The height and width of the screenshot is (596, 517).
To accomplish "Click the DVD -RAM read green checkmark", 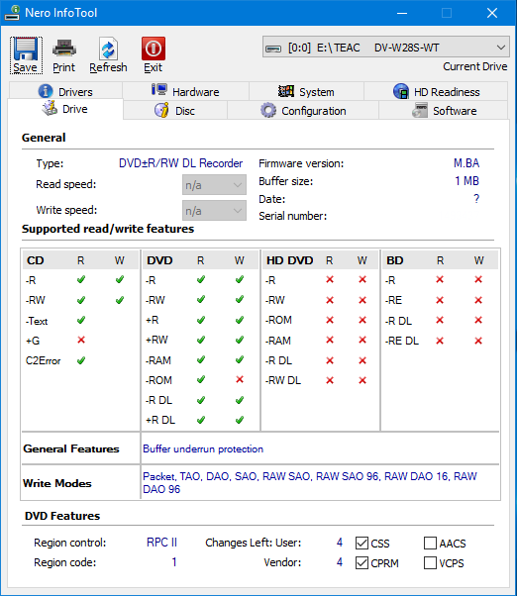I will pos(201,359).
